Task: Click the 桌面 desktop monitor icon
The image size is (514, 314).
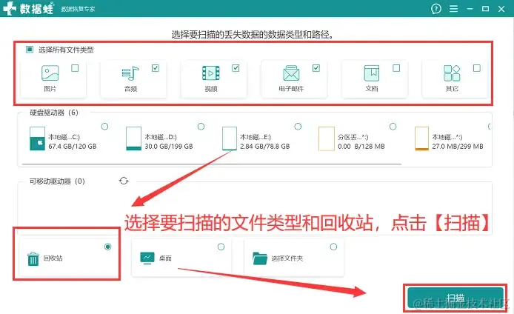Action: pos(147,258)
